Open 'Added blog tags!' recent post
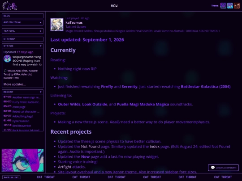The image size is (242, 181). point(23,116)
